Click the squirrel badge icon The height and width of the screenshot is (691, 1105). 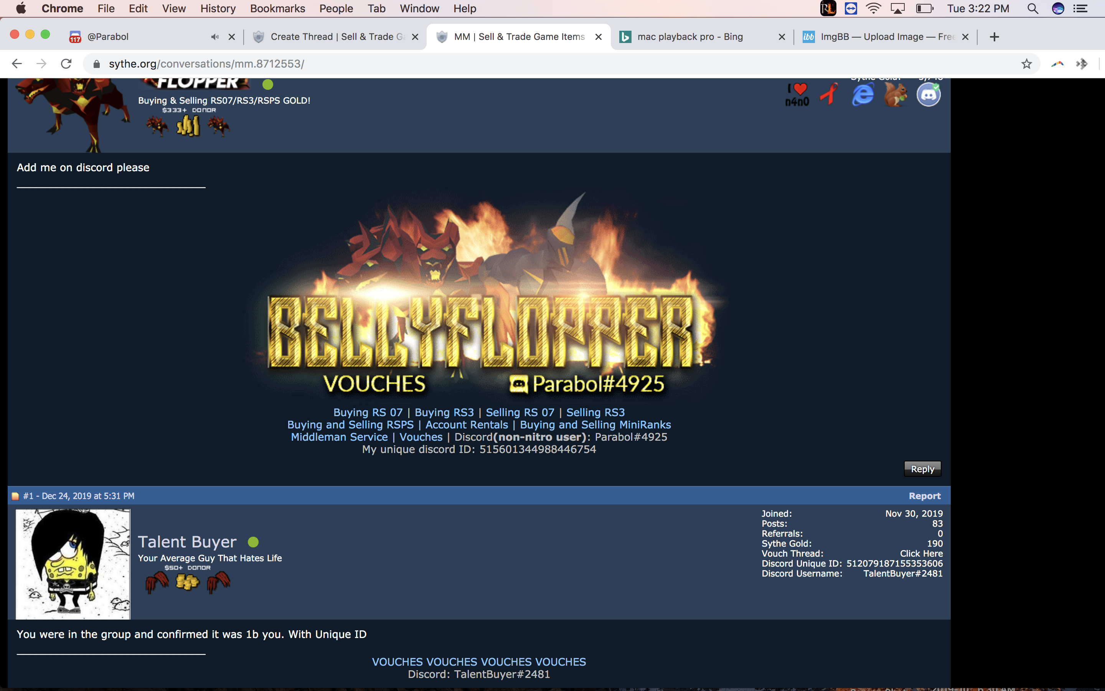pos(896,94)
